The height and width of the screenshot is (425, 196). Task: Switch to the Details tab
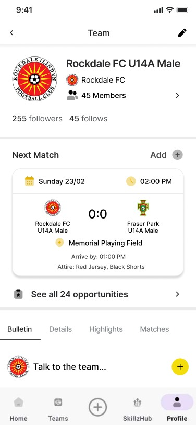click(60, 329)
